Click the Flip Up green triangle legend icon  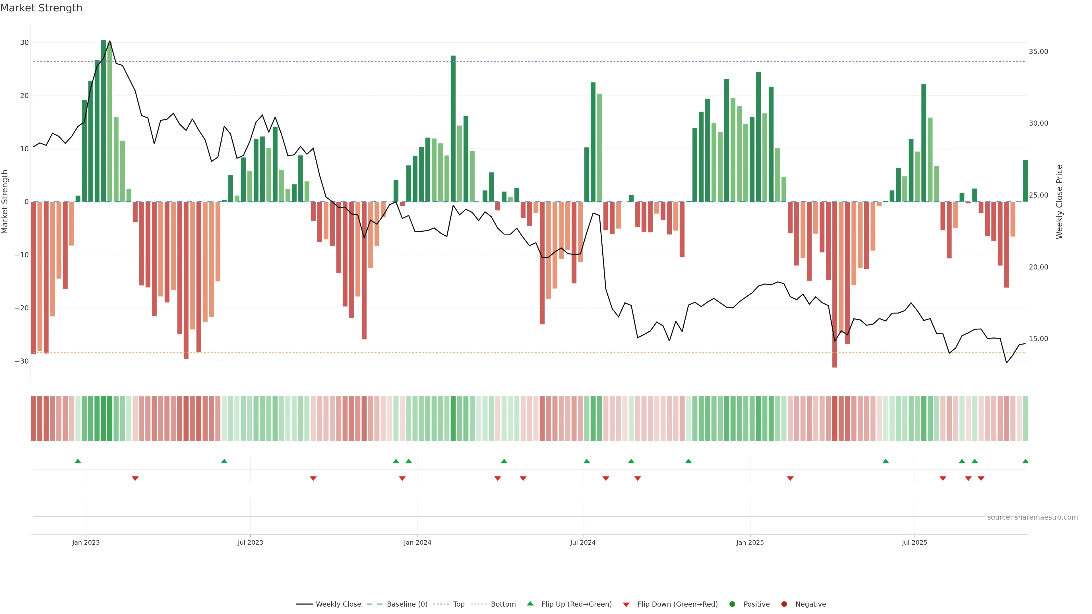[x=530, y=604]
